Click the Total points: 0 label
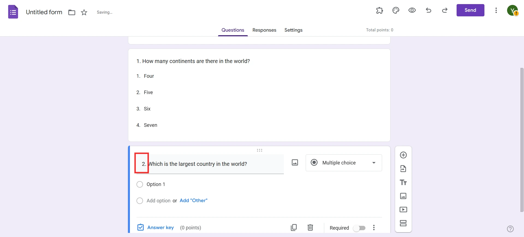 [x=380, y=30]
